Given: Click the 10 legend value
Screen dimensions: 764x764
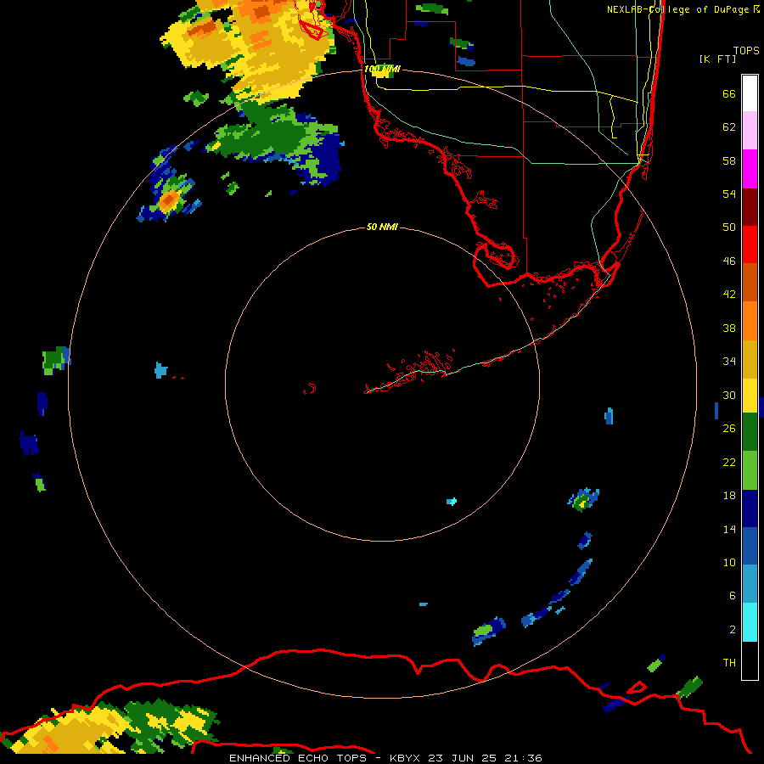Looking at the screenshot, I should point(729,562).
